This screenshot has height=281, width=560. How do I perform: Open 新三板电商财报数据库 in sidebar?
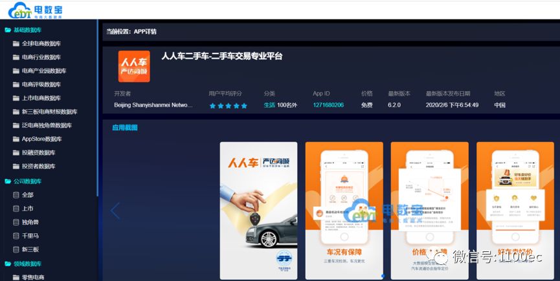[x=49, y=112]
